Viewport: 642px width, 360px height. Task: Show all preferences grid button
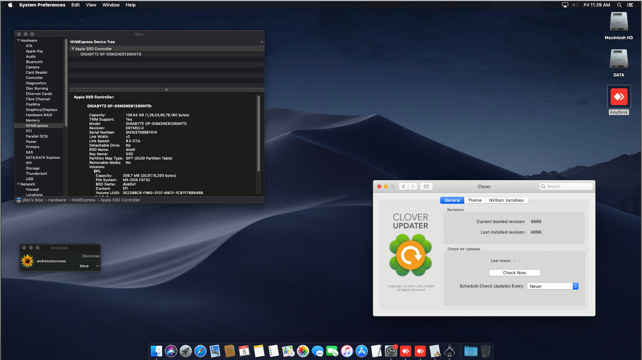[426, 186]
